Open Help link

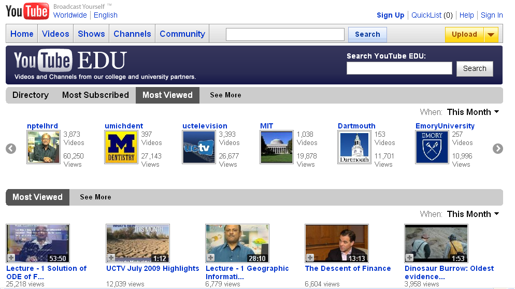[x=466, y=15]
